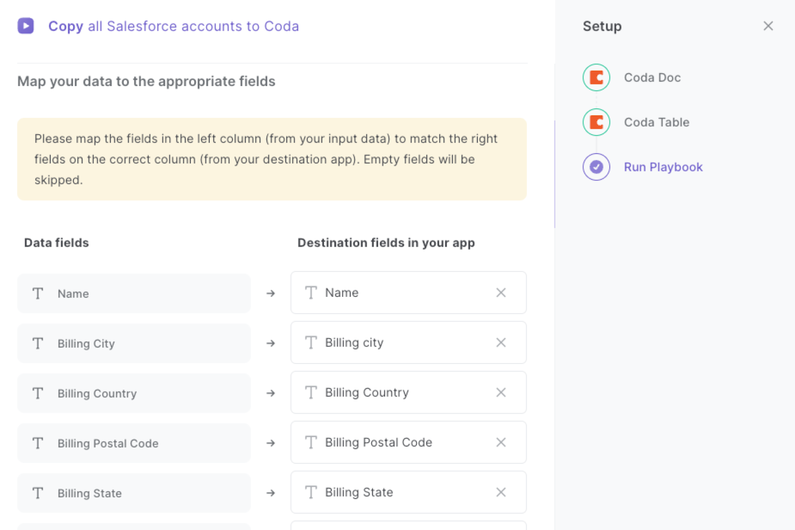This screenshot has width=795, height=530.
Task: Open the Billing city destination dropdown
Action: coord(408,343)
